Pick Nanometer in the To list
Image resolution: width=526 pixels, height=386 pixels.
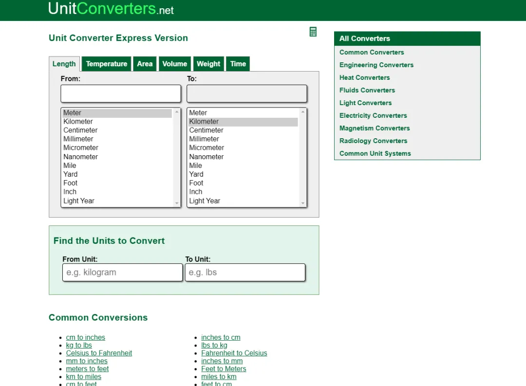(x=243, y=157)
